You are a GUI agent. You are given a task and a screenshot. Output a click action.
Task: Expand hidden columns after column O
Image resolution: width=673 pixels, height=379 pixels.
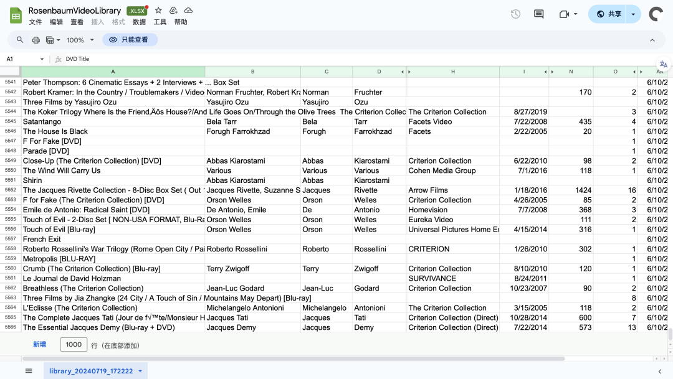point(634,72)
